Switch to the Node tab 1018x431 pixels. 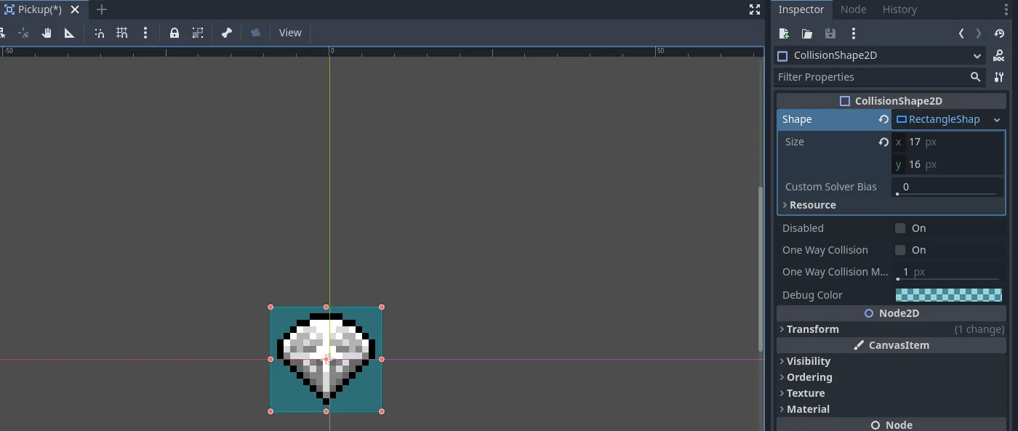pos(853,9)
